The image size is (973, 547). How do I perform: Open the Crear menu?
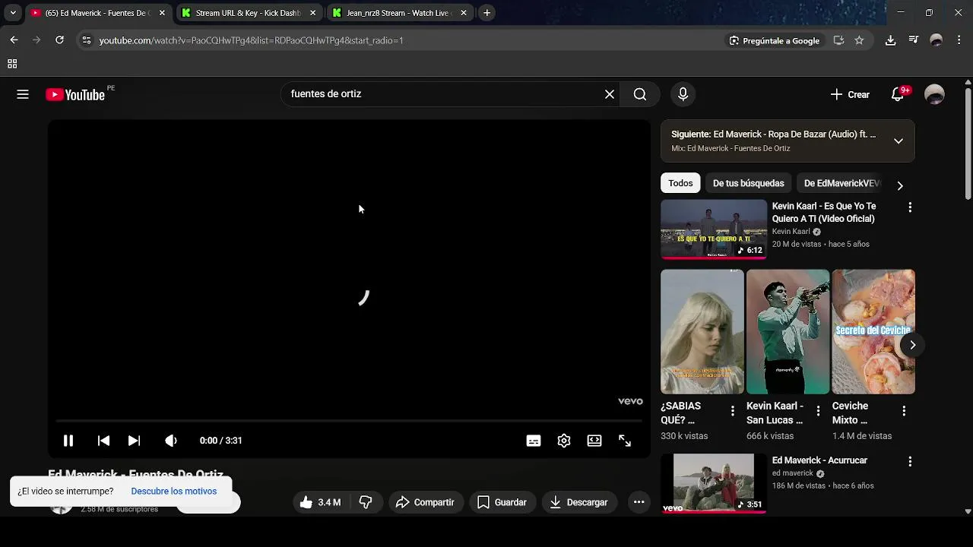pyautogui.click(x=850, y=94)
